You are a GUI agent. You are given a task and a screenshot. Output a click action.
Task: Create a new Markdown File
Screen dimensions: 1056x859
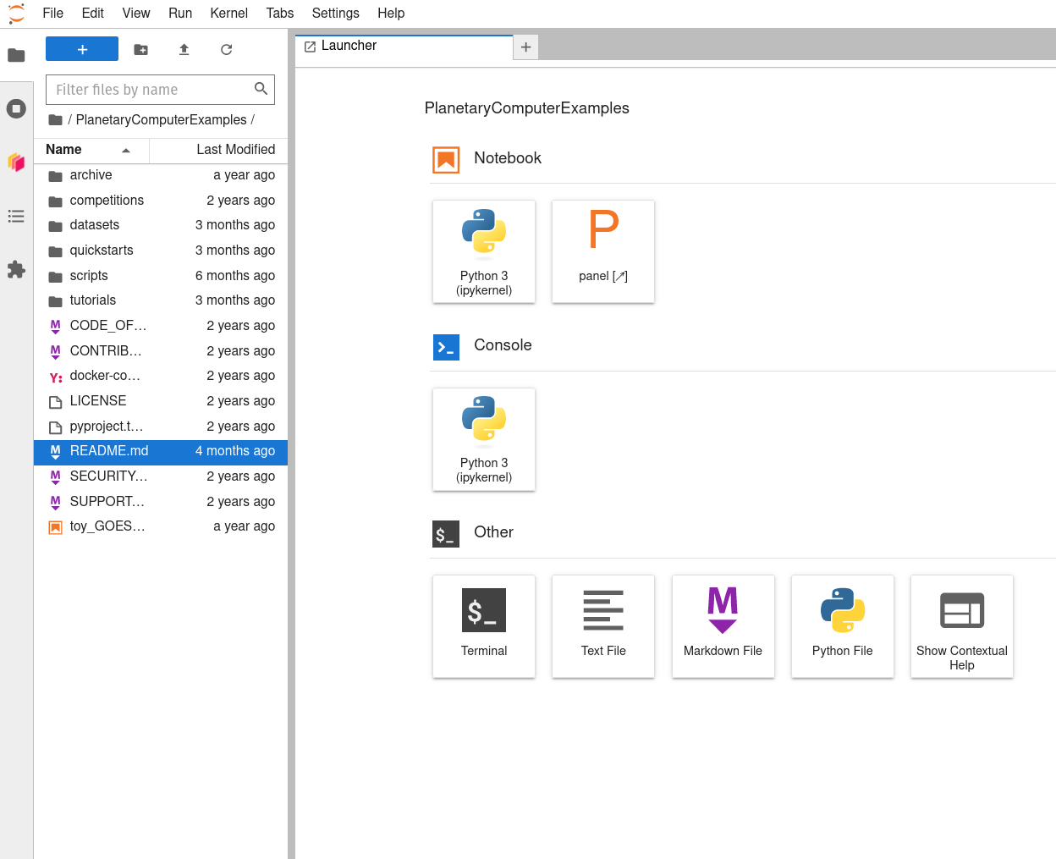coord(723,626)
